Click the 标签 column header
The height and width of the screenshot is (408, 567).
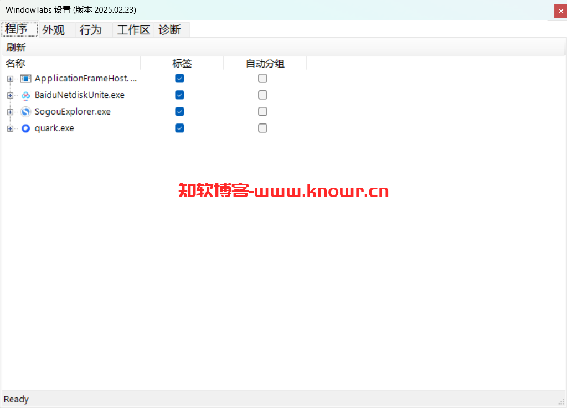(182, 64)
